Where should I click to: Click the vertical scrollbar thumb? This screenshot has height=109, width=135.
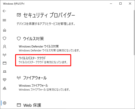coord(134,33)
